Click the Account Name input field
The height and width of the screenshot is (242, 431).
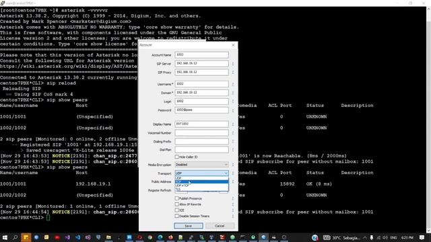click(201, 55)
